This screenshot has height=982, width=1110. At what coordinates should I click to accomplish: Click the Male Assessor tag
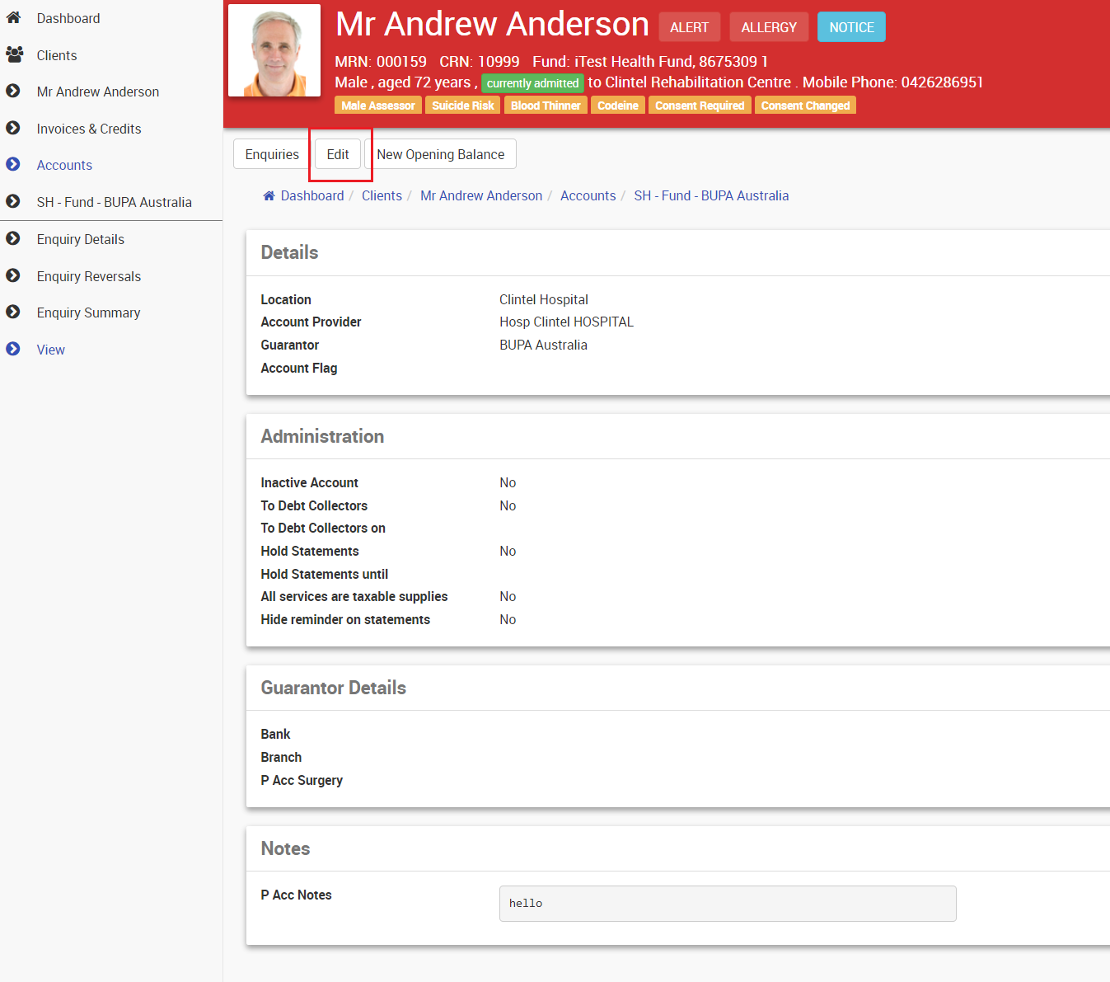378,106
